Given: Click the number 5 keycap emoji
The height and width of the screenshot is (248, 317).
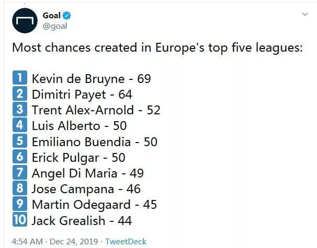Looking at the screenshot, I should pos(20,140).
